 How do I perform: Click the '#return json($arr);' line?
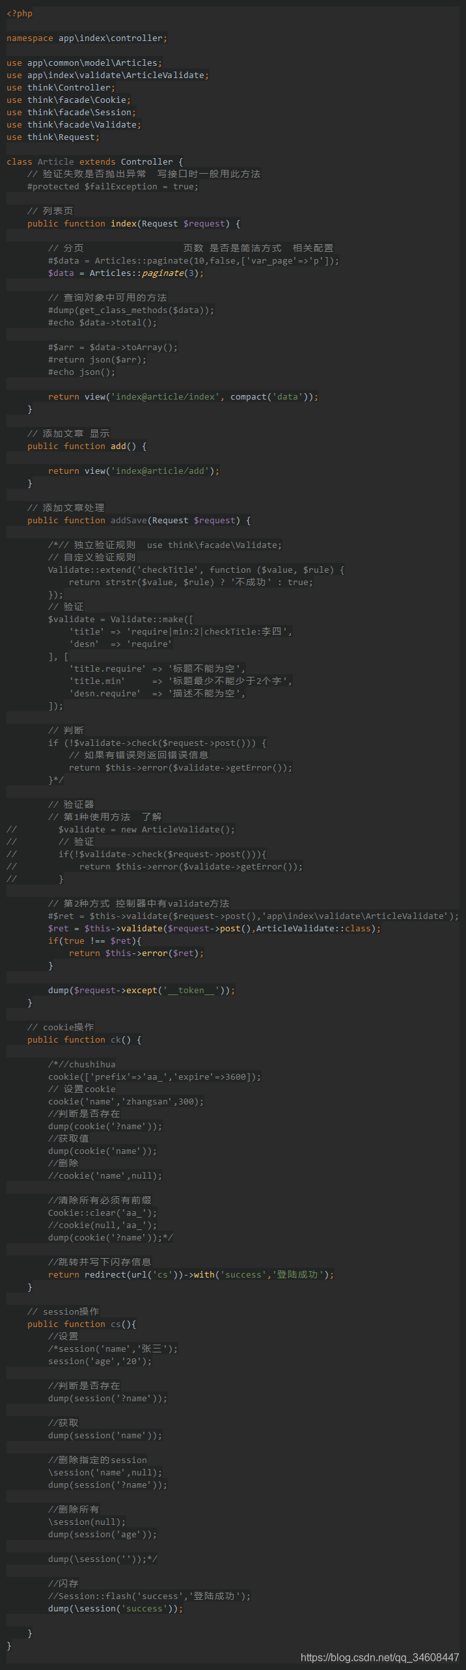pos(97,360)
